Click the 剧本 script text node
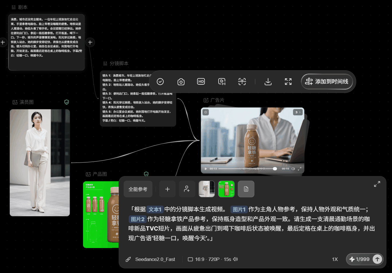 (46, 42)
